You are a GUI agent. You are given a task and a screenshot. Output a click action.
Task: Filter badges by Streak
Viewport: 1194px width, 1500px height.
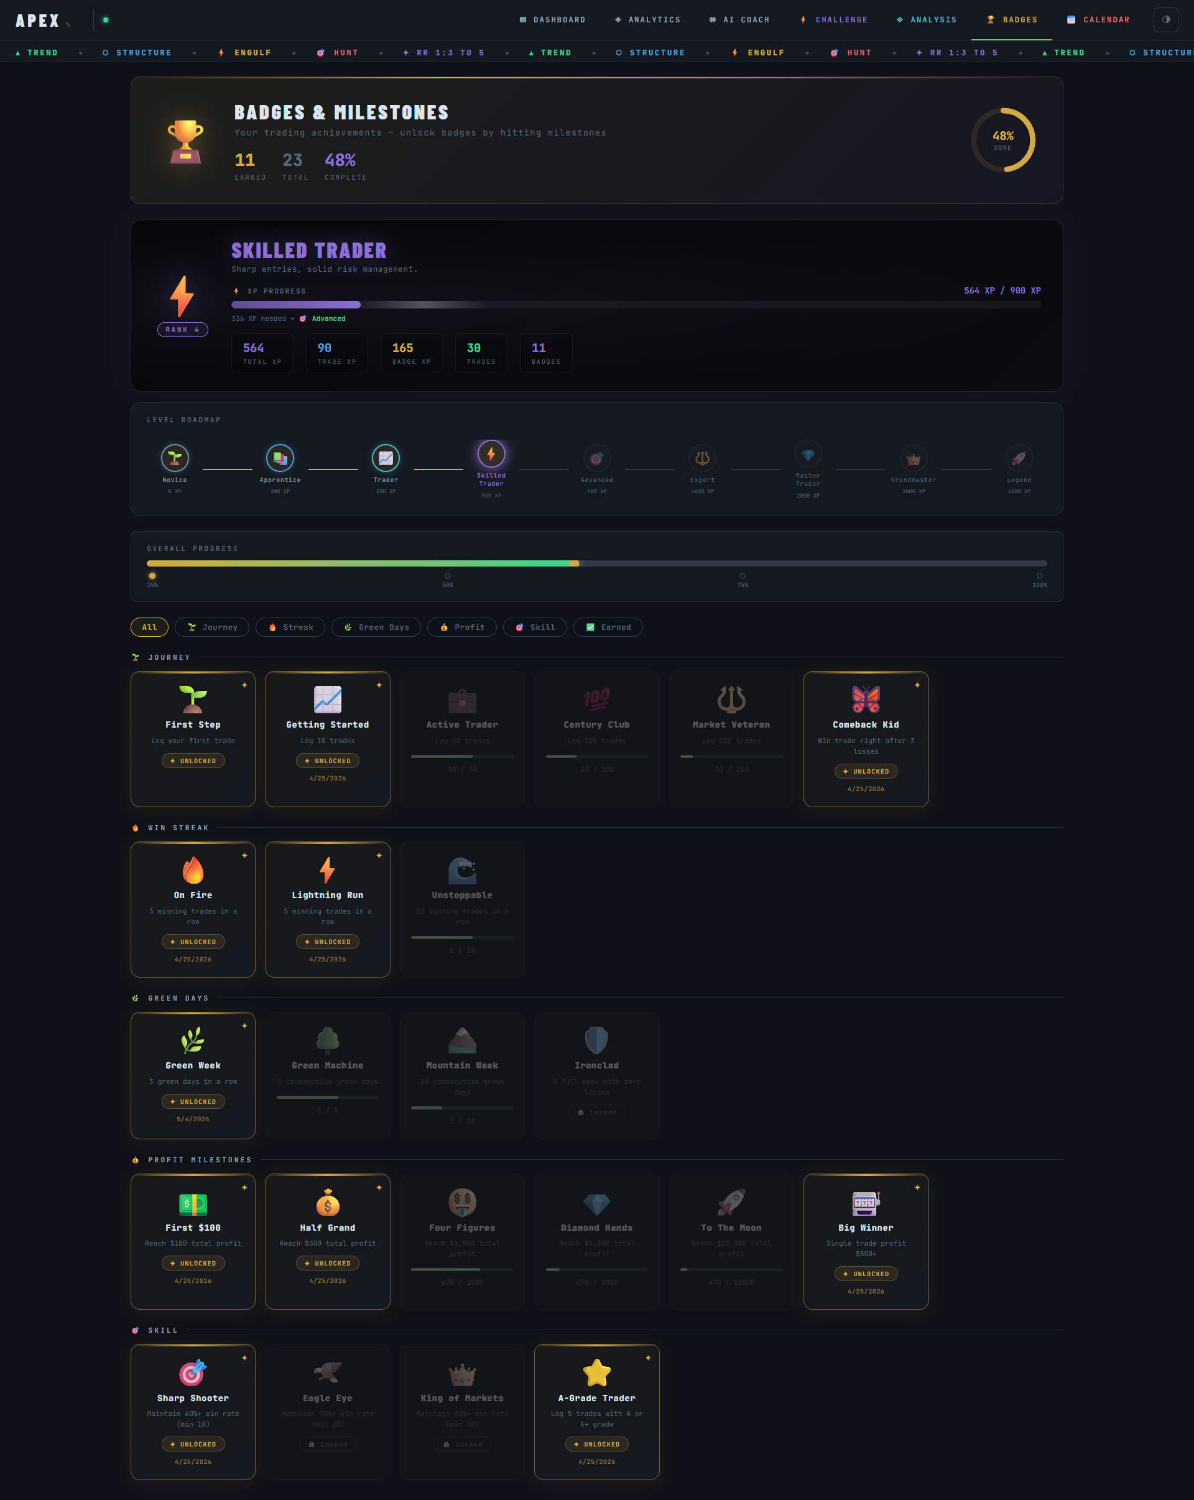tap(290, 627)
